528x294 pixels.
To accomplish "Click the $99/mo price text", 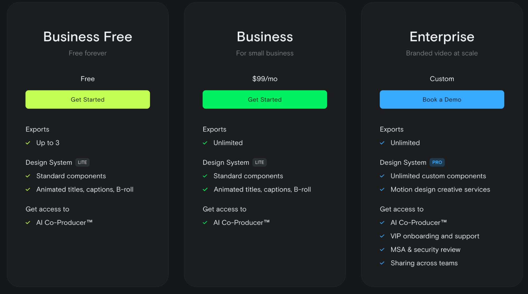I will click(265, 79).
